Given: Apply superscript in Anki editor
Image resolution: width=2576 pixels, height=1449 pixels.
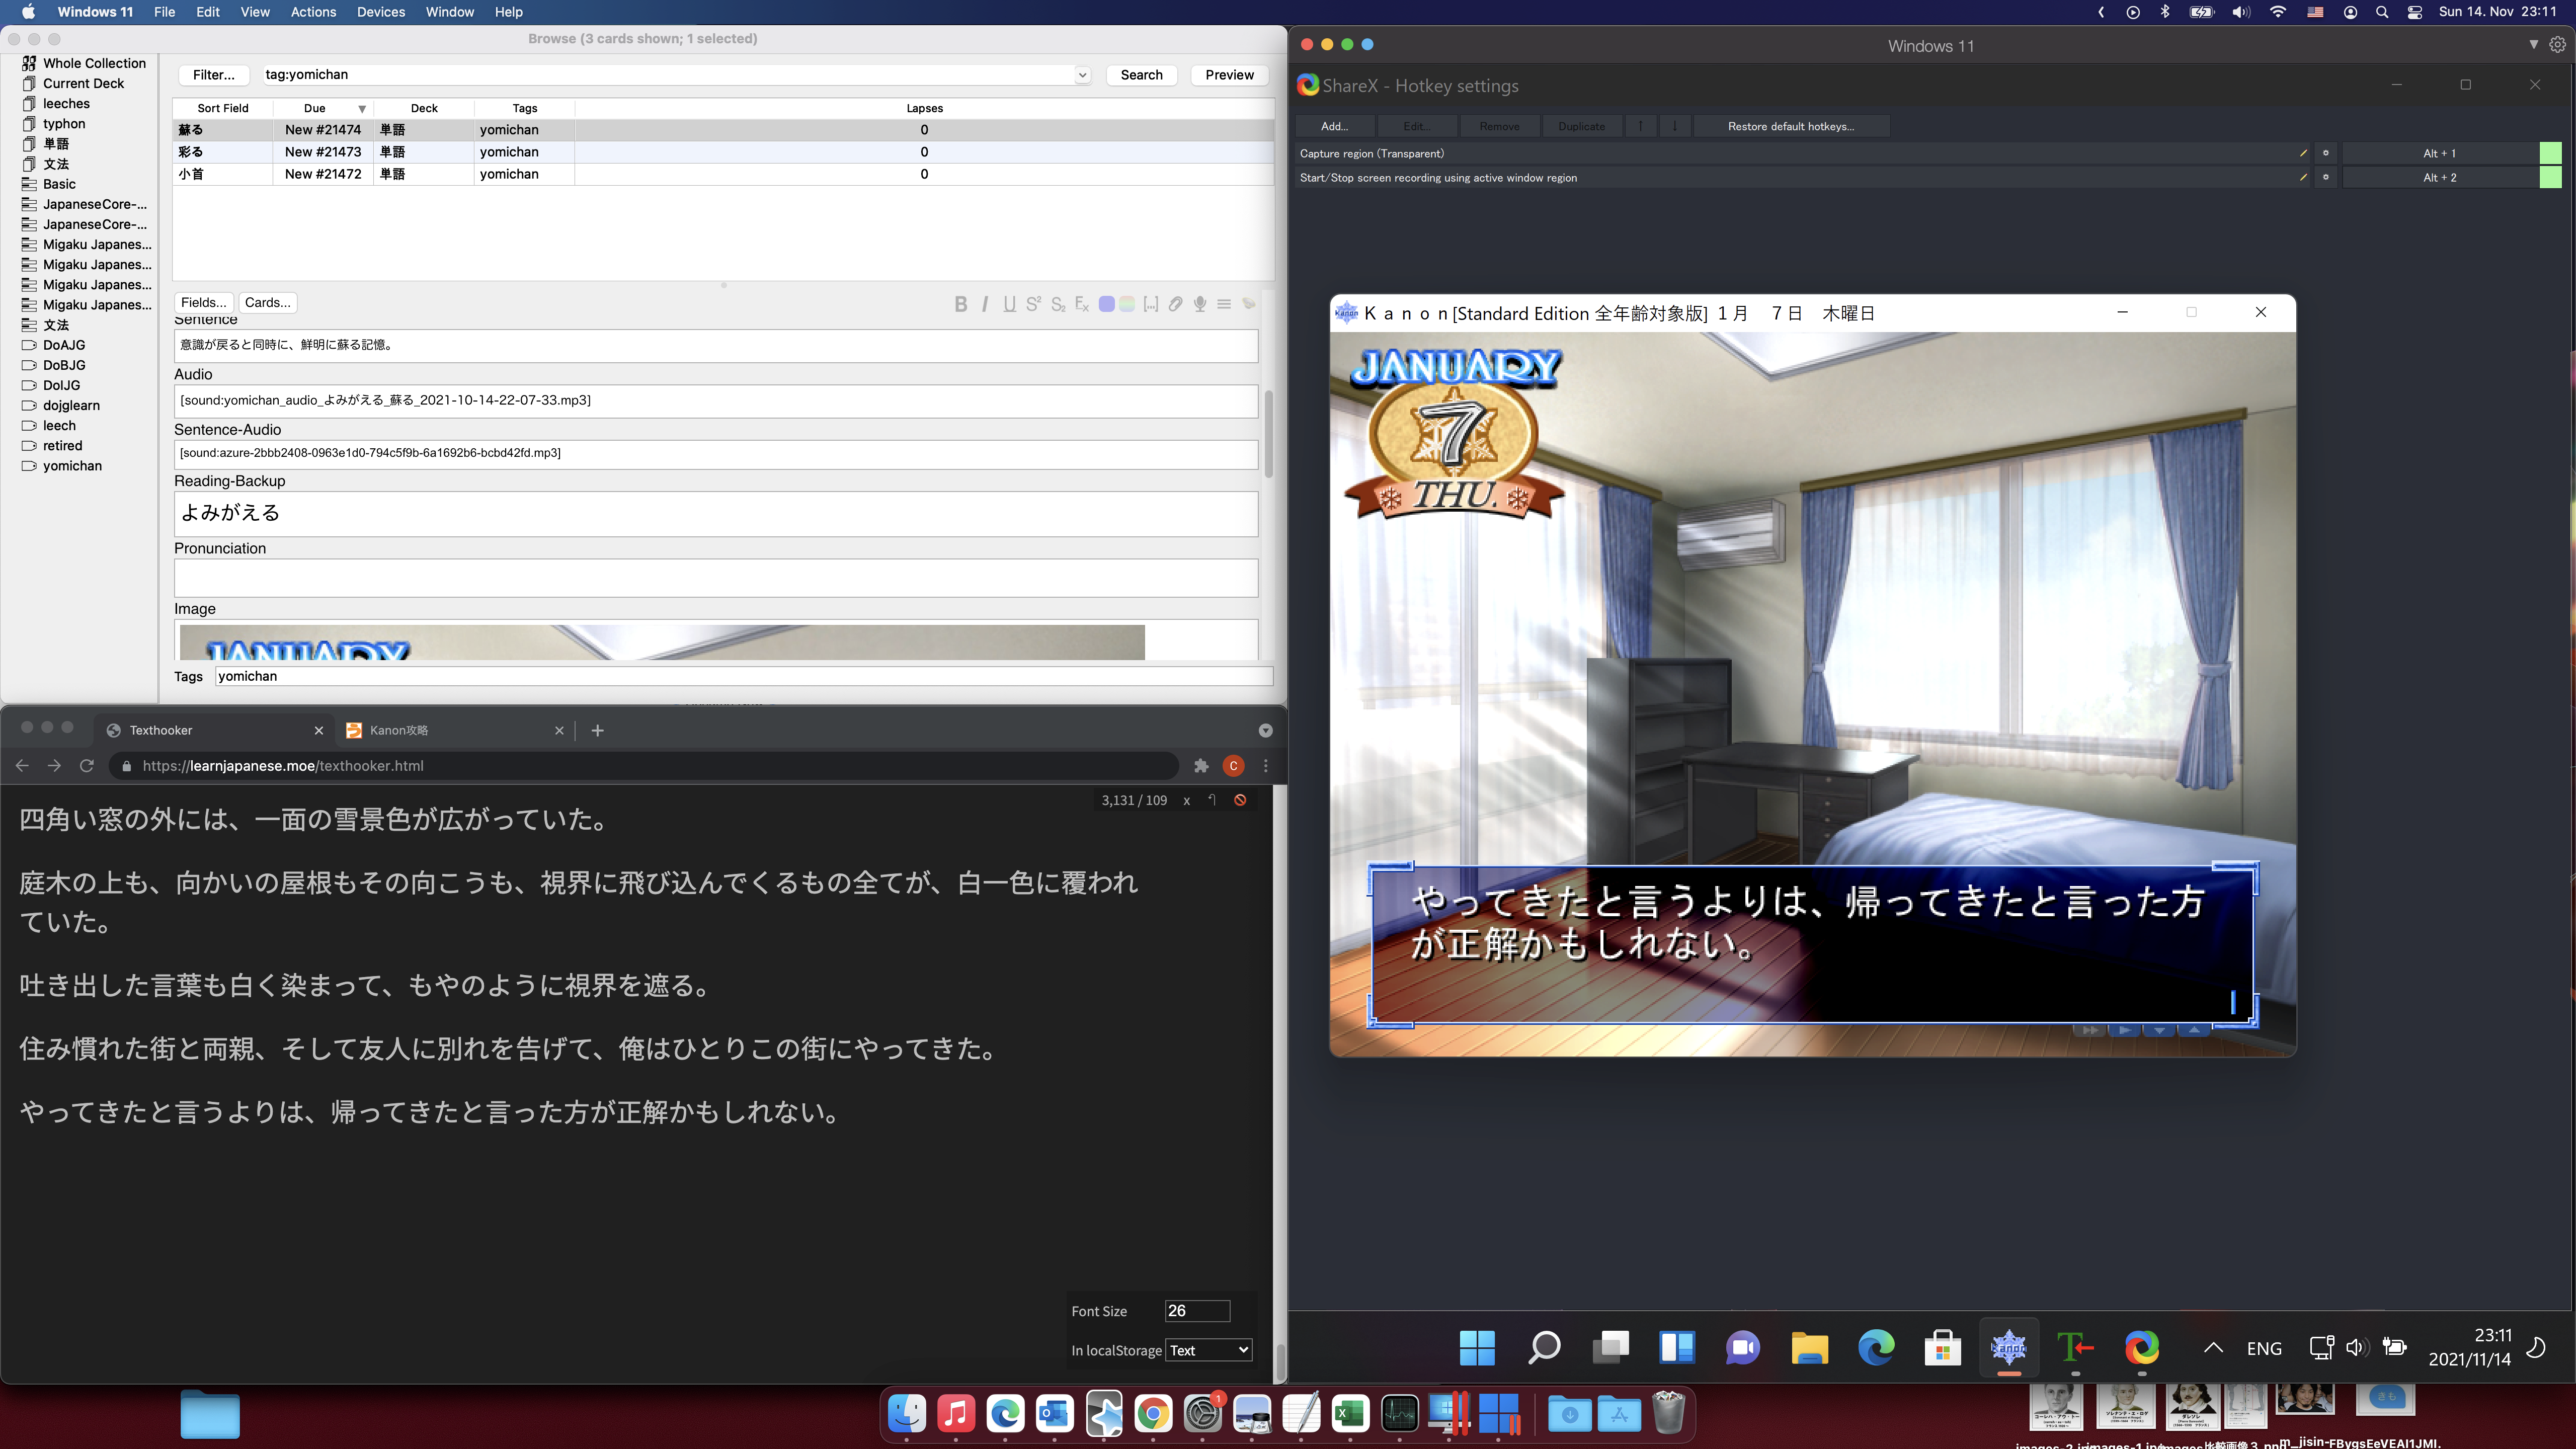Looking at the screenshot, I should tap(1033, 304).
